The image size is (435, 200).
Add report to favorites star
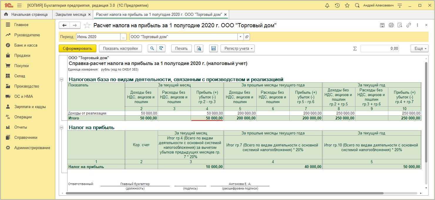click(x=87, y=25)
